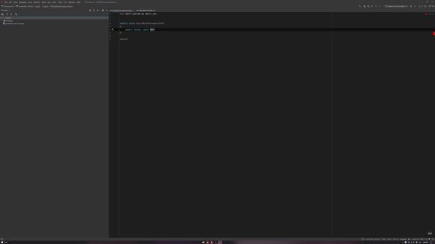Screen dimensions: 435x244
Task: Switch to the second editor file tab
Action: [x=145, y=11]
